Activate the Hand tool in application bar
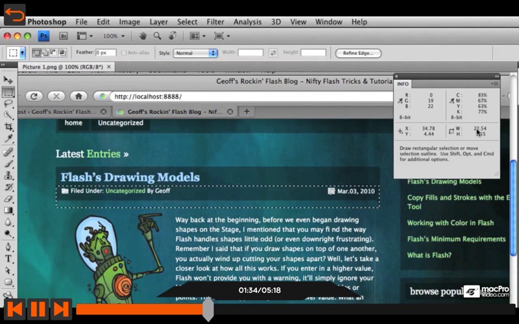 click(142, 36)
